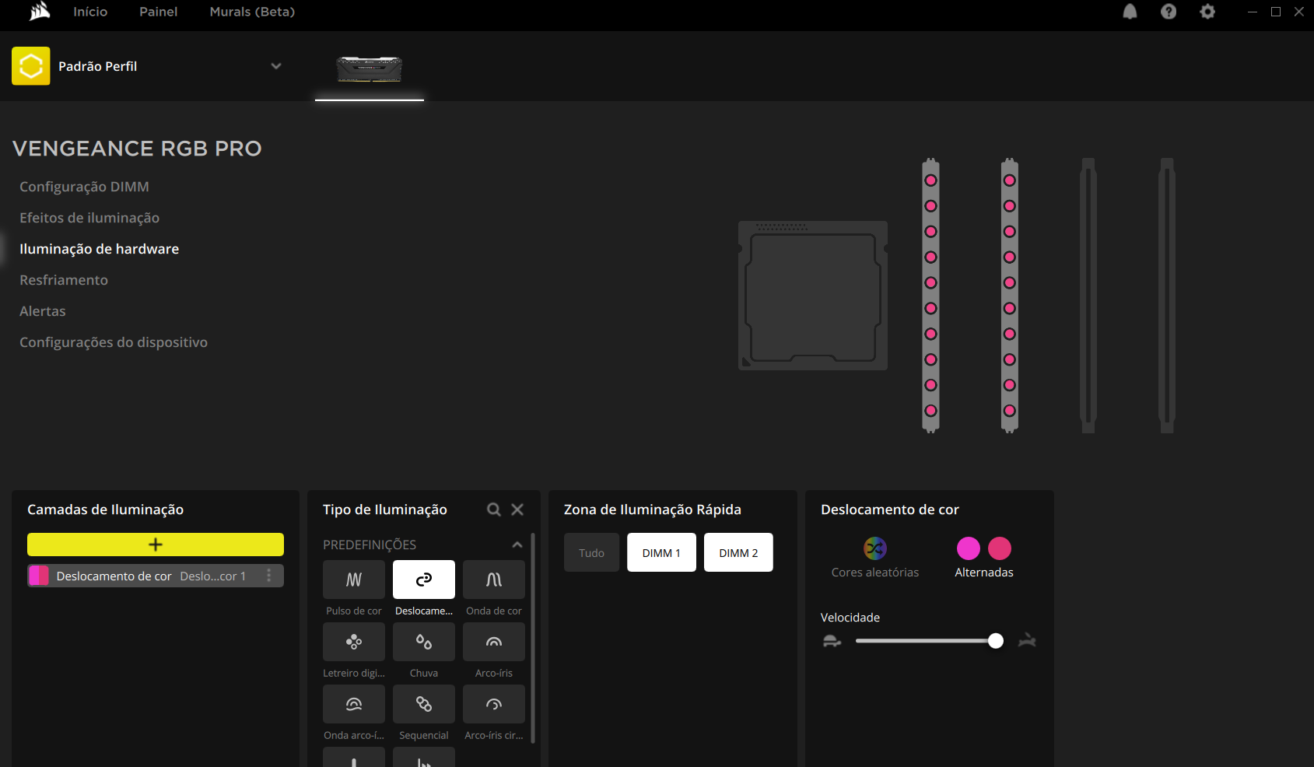Select the Cores aleatórias label

coord(875,573)
